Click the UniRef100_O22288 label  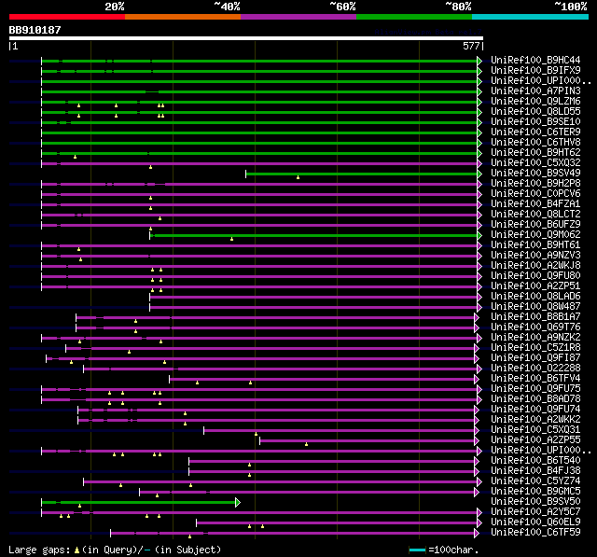tap(535, 369)
